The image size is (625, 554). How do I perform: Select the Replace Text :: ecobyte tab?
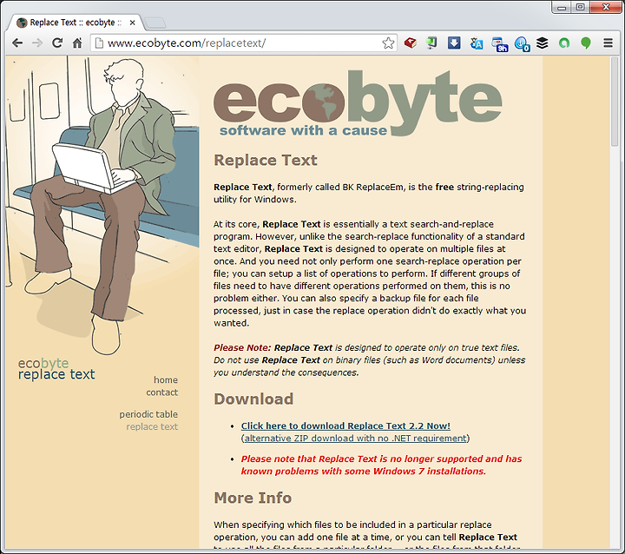pyautogui.click(x=76, y=23)
